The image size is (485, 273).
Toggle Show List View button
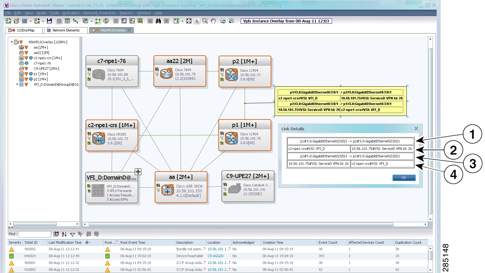67,21
